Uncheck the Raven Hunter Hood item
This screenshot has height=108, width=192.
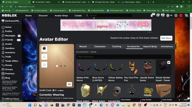point(169,62)
